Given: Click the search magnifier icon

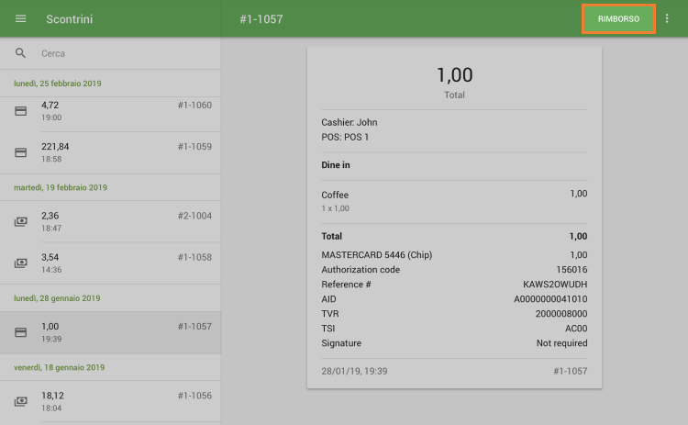Looking at the screenshot, I should 21,53.
